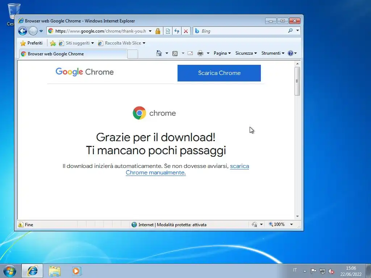Click the network tray icon
The height and width of the screenshot is (278, 371).
tap(322, 271)
